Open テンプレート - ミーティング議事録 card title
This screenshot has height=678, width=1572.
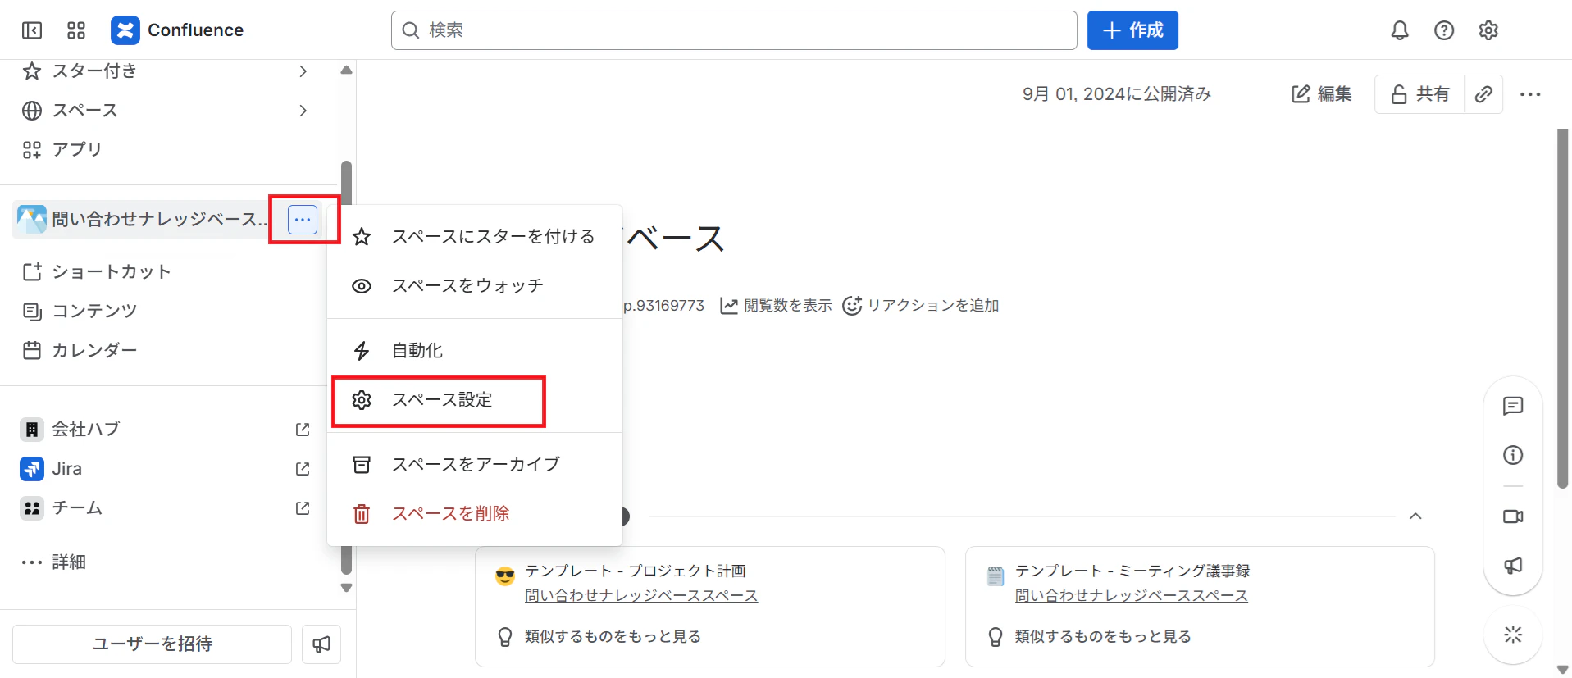1132,571
